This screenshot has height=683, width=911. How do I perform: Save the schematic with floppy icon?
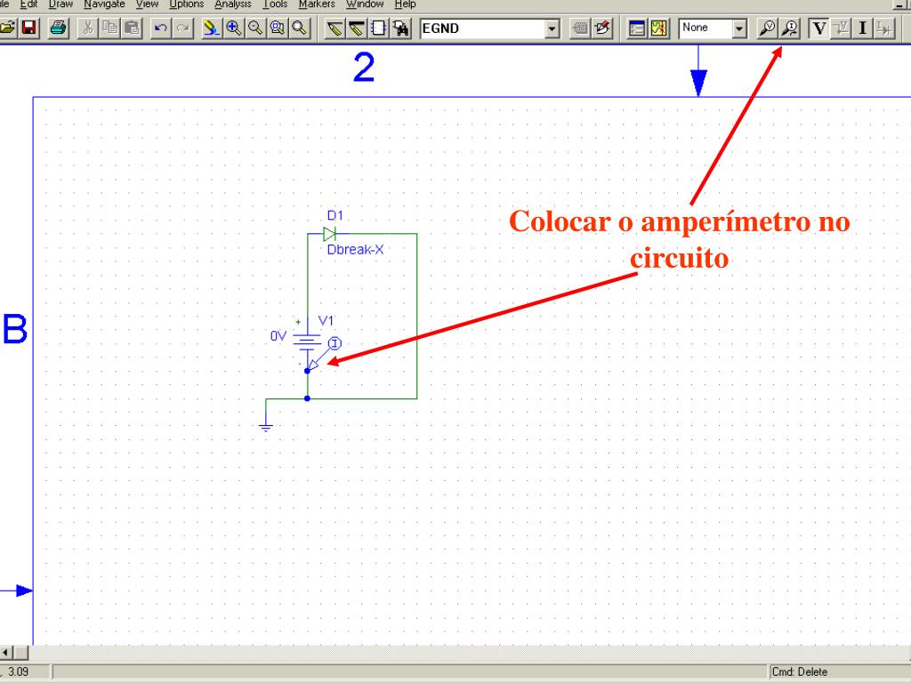click(x=28, y=28)
